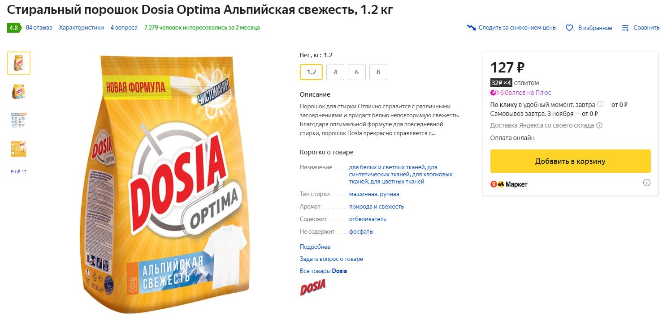The height and width of the screenshot is (324, 663).
Task: Choose the 8 kg weight option
Action: pos(378,72)
